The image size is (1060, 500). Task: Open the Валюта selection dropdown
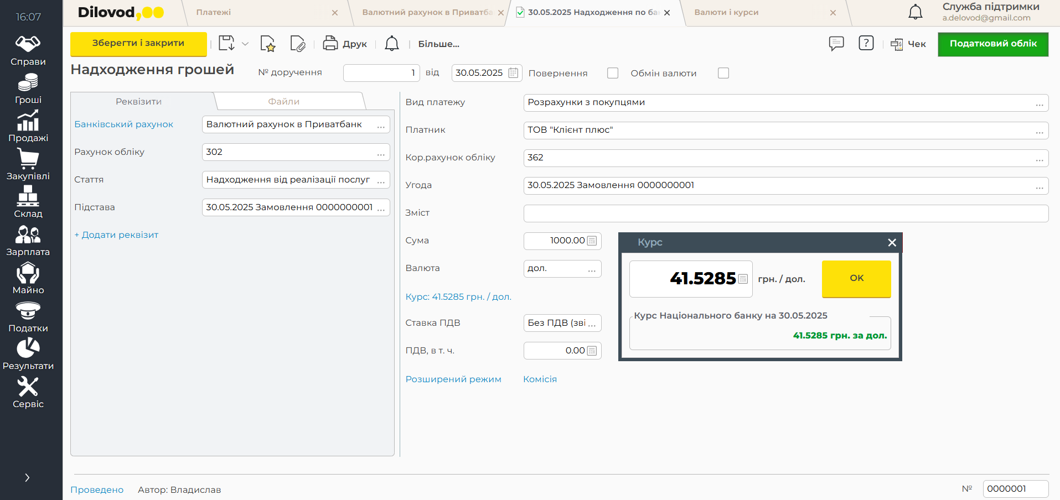592,269
